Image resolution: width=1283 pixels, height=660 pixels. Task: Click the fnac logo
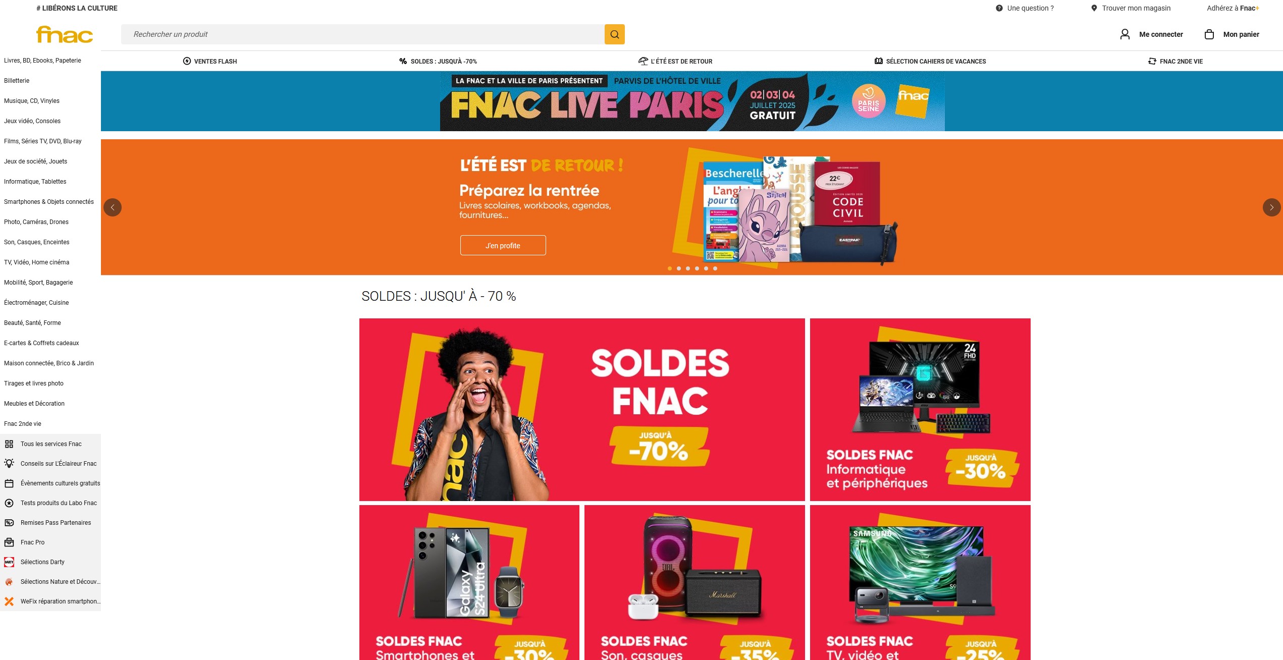65,34
